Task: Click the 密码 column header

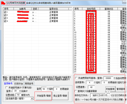Action: 35,9
